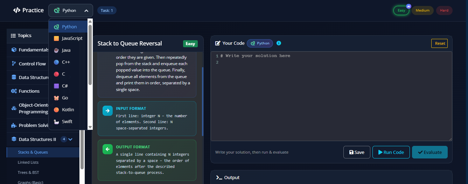The height and width of the screenshot is (184, 468).
Task: Click the Data Structures II count badge
Action: pos(64,139)
